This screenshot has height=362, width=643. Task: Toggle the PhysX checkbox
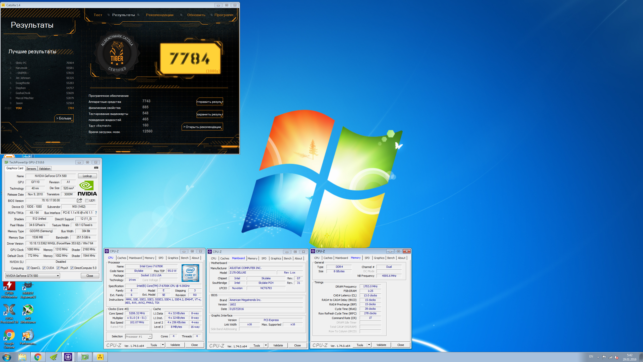coord(58,268)
